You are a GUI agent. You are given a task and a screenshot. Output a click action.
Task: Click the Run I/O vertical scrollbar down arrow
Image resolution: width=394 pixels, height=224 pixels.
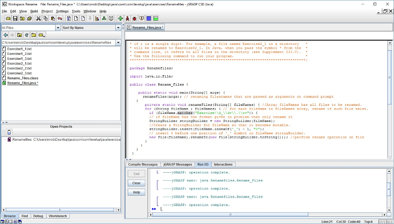click(389, 211)
